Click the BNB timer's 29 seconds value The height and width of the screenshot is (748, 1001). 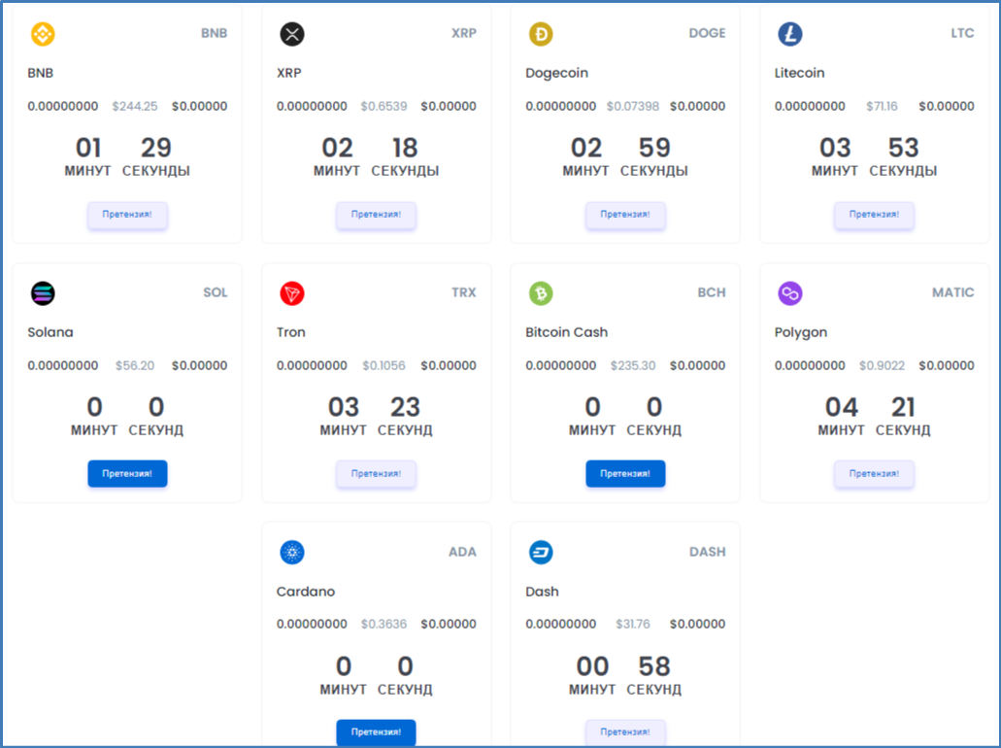tap(155, 148)
